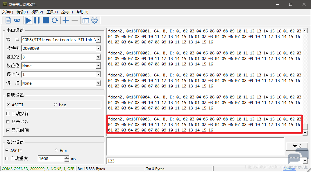Minimize the 友善串口调试助手 window

(x=278, y=4)
